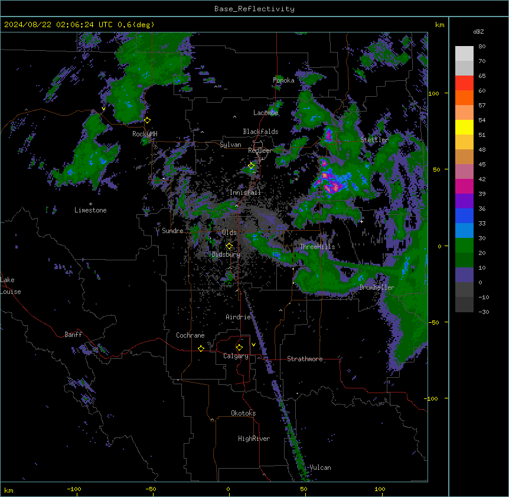Click the Banff label
Viewport: 509px width, 497px height.
coord(73,335)
